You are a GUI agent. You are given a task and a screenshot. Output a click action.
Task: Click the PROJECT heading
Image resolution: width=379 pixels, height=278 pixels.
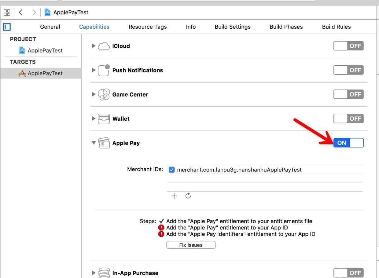tap(23, 39)
